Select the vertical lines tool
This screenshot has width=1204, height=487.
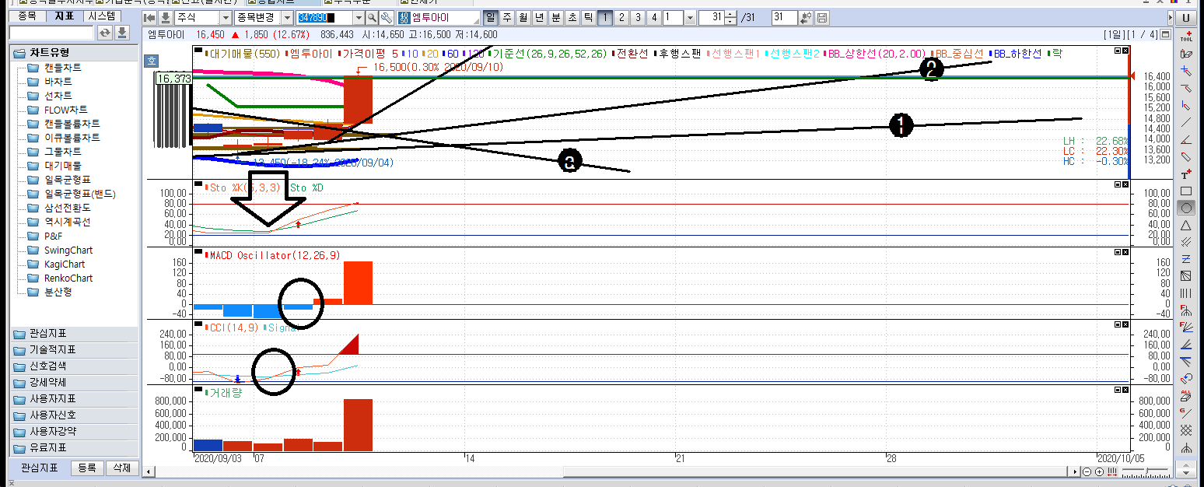[1186, 293]
